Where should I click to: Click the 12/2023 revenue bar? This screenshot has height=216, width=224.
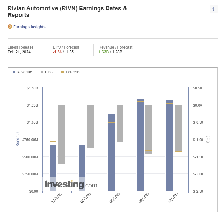[x=169, y=145]
